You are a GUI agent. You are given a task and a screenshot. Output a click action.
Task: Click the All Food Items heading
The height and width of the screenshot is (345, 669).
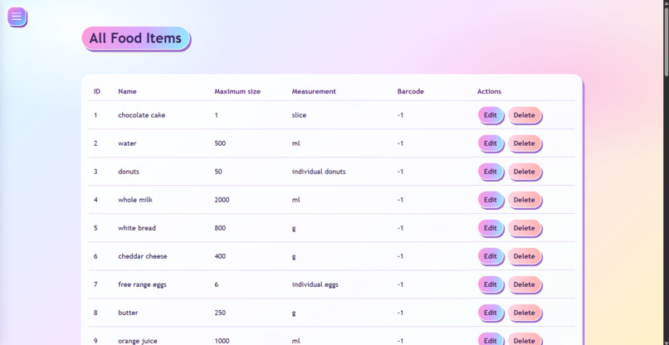(x=135, y=38)
